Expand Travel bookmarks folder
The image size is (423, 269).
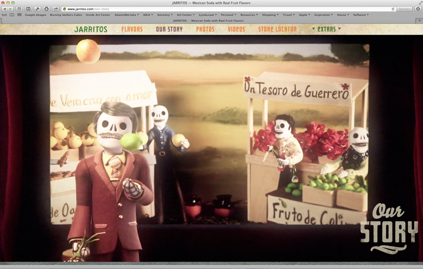coord(289,15)
